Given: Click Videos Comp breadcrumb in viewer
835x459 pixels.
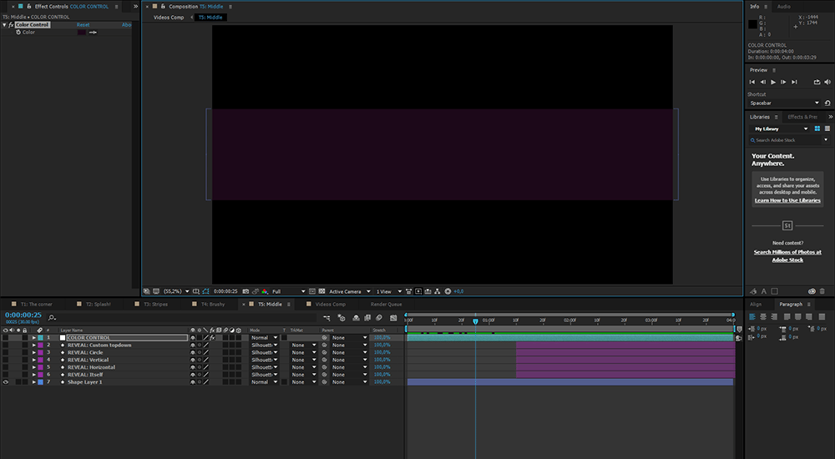Looking at the screenshot, I should (x=169, y=17).
